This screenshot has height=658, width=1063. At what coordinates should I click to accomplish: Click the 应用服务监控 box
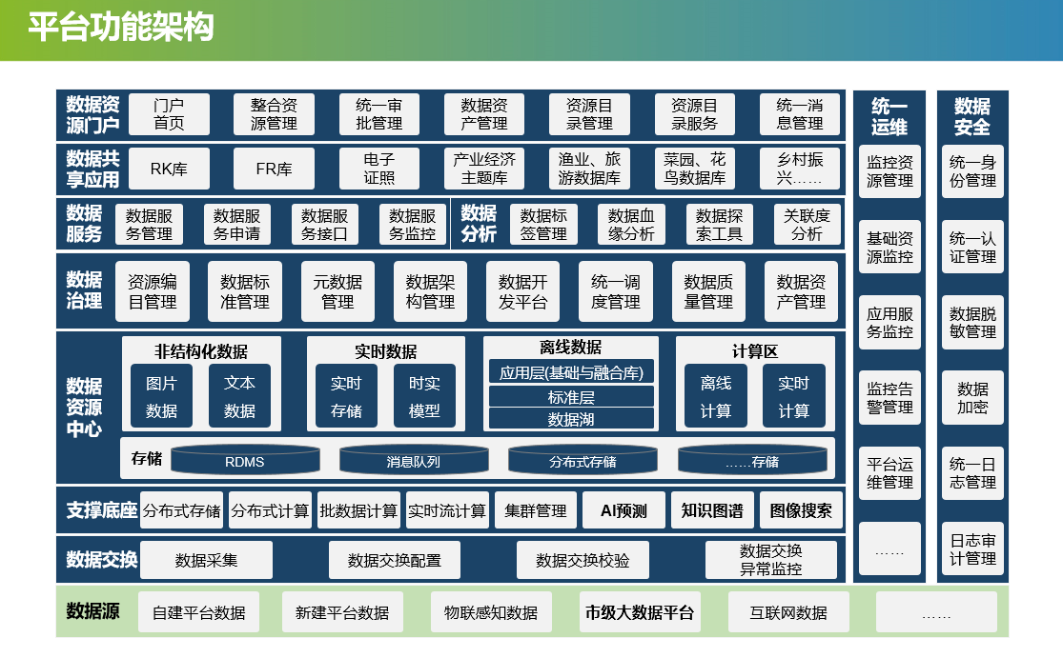pyautogui.click(x=889, y=322)
